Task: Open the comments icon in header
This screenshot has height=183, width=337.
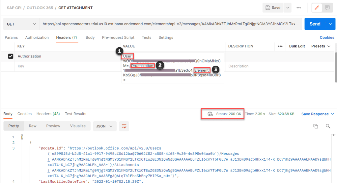Action: pyautogui.click(x=327, y=8)
